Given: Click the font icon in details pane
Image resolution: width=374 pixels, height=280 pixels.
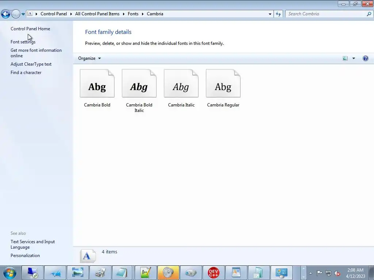Looking at the screenshot, I should point(88,256).
